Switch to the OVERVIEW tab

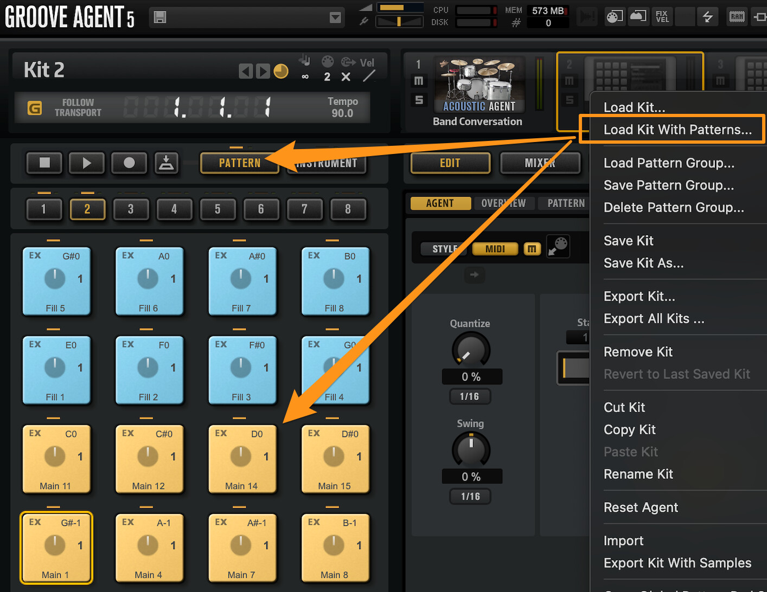[504, 203]
